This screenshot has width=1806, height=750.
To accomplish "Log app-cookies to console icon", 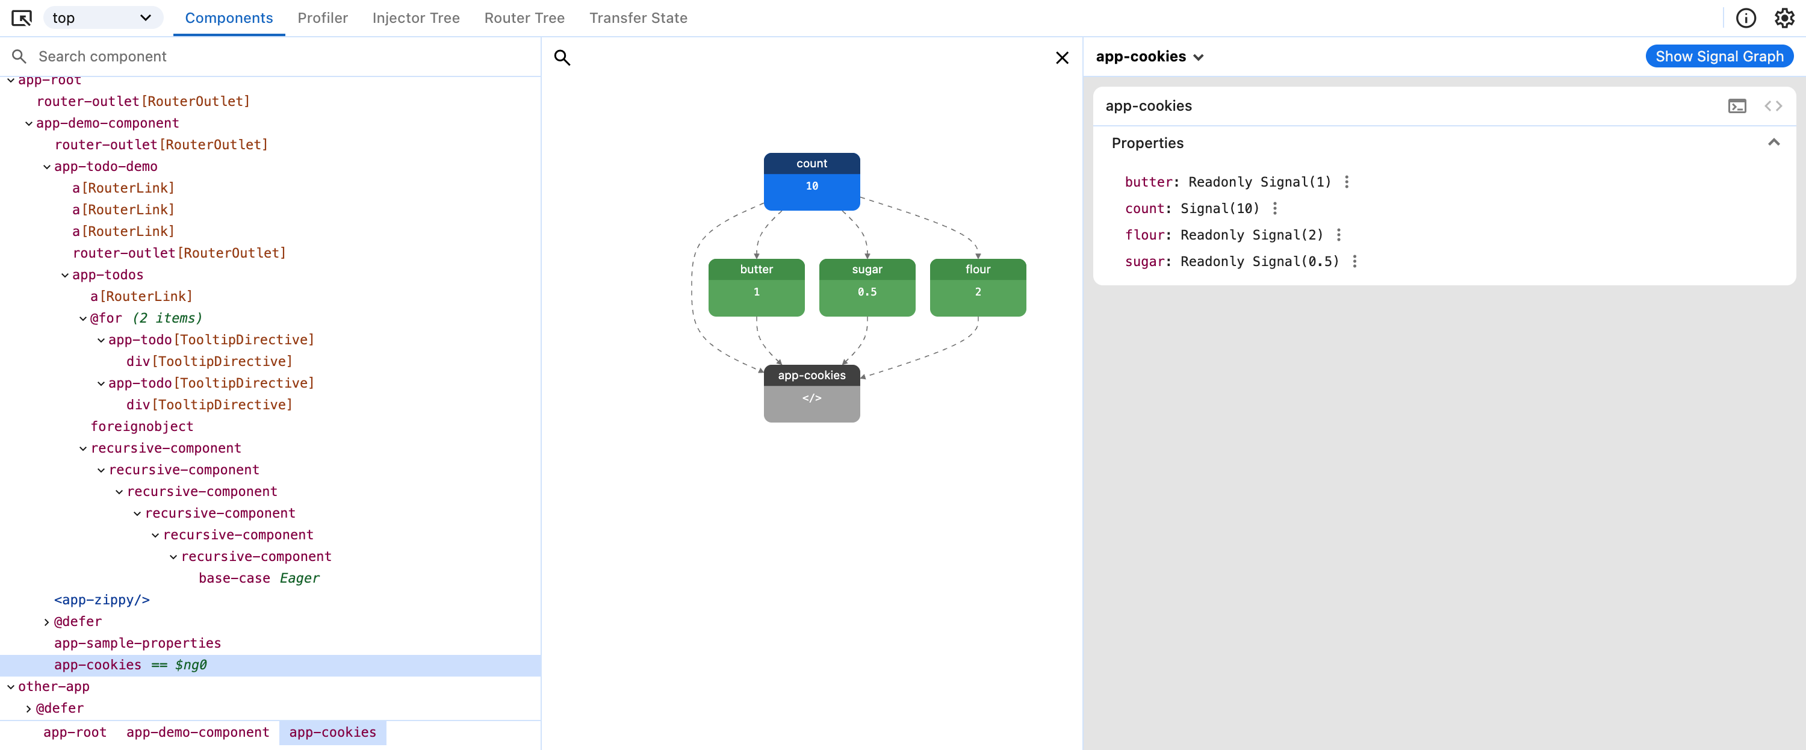I will click(1737, 106).
